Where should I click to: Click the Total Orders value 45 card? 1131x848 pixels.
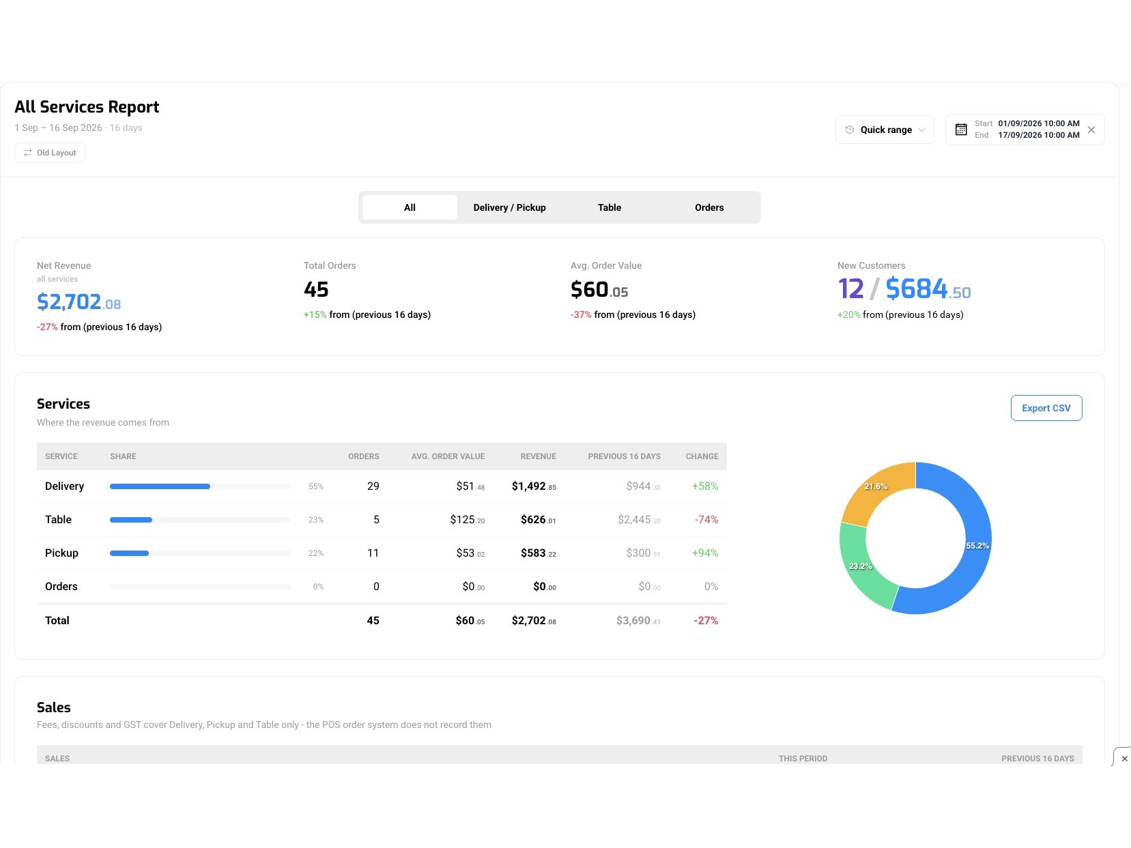[316, 289]
